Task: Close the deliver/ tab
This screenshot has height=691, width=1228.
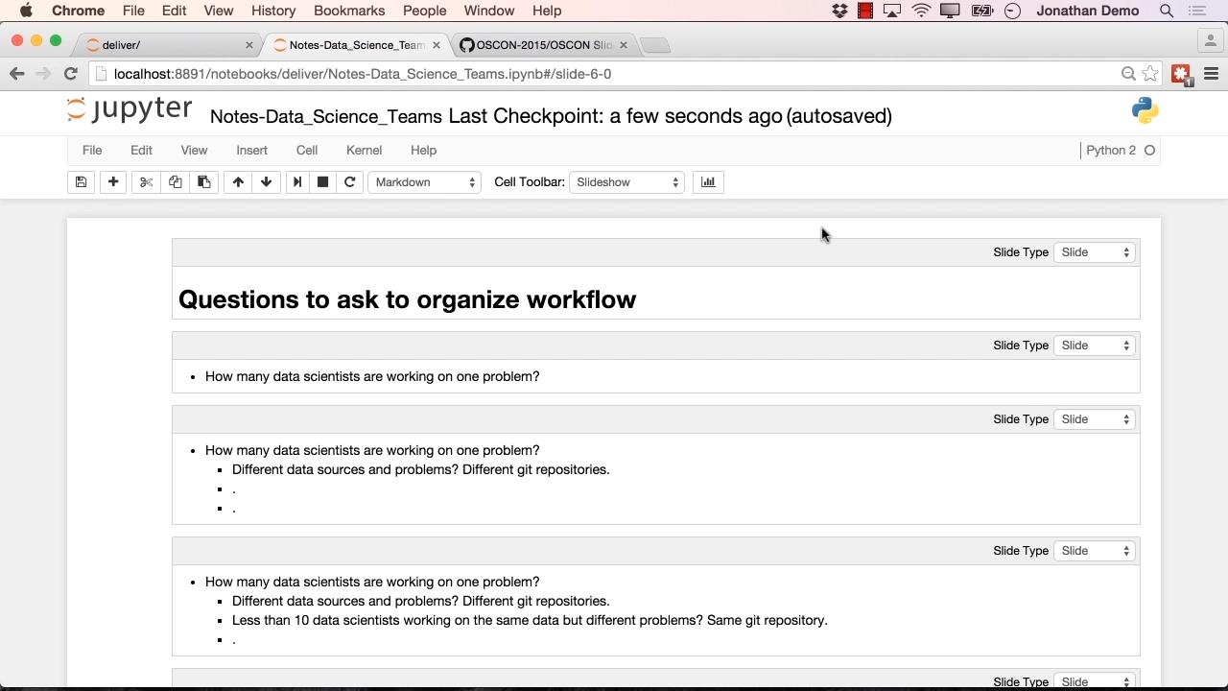Action: tap(249, 45)
